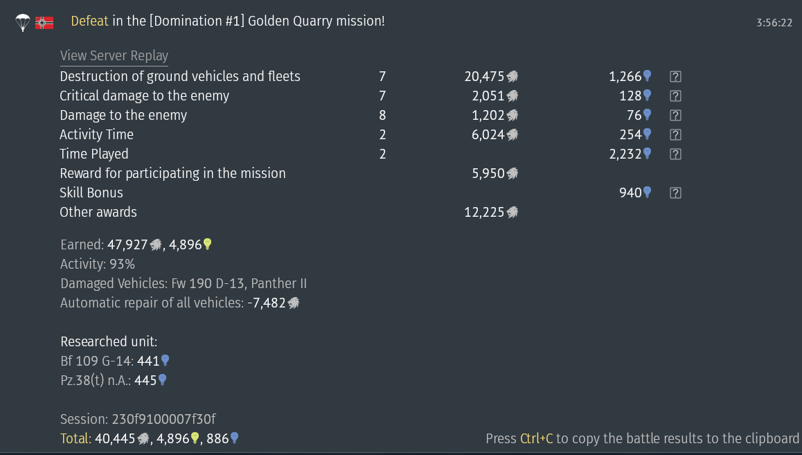The image size is (802, 455).
Task: Open Skill Bonus help question mark
Action: [x=675, y=193]
